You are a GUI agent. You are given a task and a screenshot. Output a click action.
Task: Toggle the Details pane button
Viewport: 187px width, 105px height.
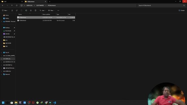[x=182, y=10]
